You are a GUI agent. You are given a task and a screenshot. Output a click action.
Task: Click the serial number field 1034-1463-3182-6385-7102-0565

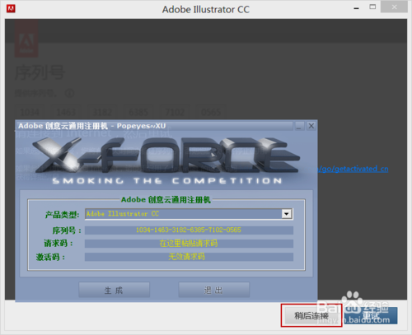[x=189, y=230]
